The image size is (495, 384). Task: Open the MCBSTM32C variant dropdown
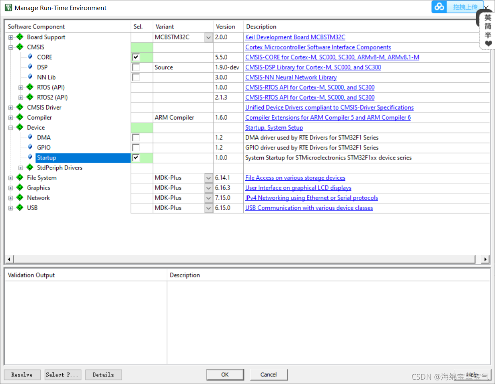tap(209, 37)
